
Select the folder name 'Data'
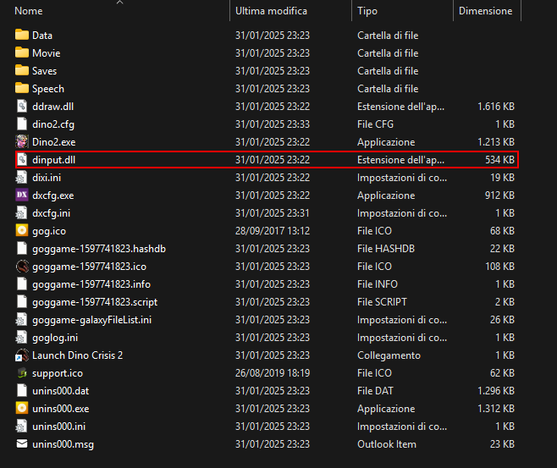click(42, 36)
